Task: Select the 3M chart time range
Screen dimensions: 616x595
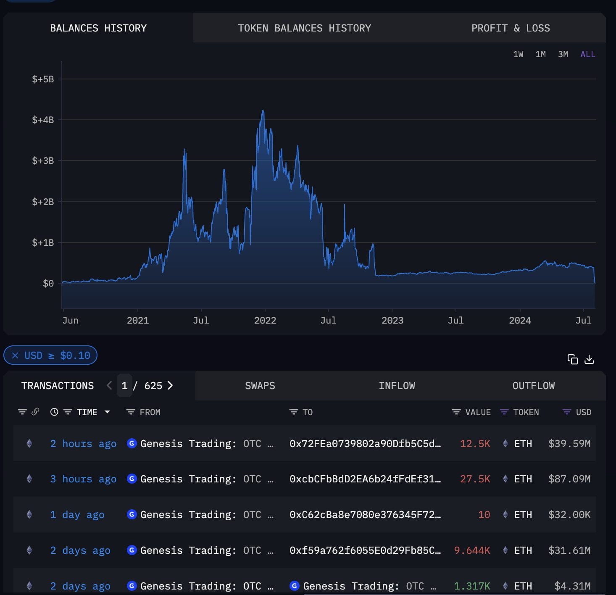Action: pyautogui.click(x=563, y=54)
